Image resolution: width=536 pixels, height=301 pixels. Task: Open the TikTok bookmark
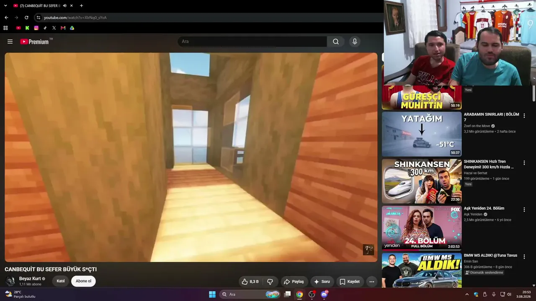tap(45, 28)
